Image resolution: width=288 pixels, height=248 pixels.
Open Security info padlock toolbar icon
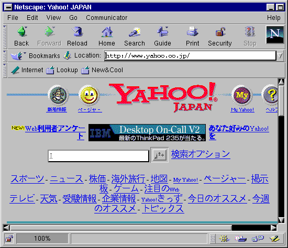click(220, 32)
